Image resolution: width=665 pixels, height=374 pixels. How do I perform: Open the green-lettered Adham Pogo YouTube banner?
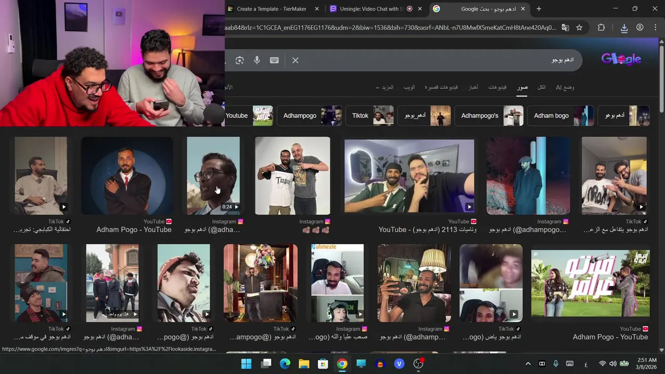[x=591, y=283]
